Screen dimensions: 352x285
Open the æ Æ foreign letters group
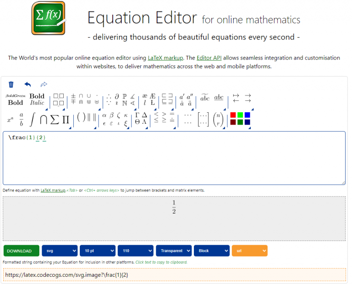point(148,99)
